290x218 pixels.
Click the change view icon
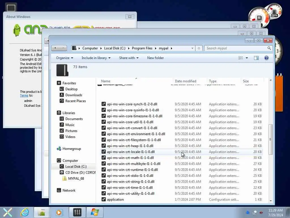pos(241,58)
